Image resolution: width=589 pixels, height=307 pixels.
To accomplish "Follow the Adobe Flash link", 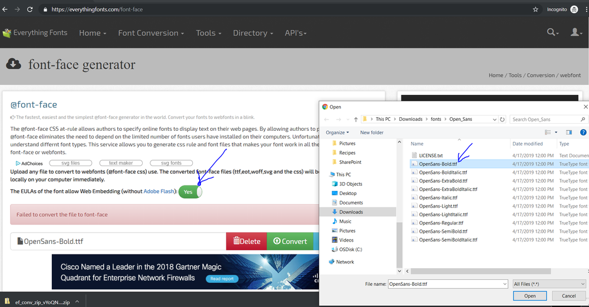I will (159, 192).
